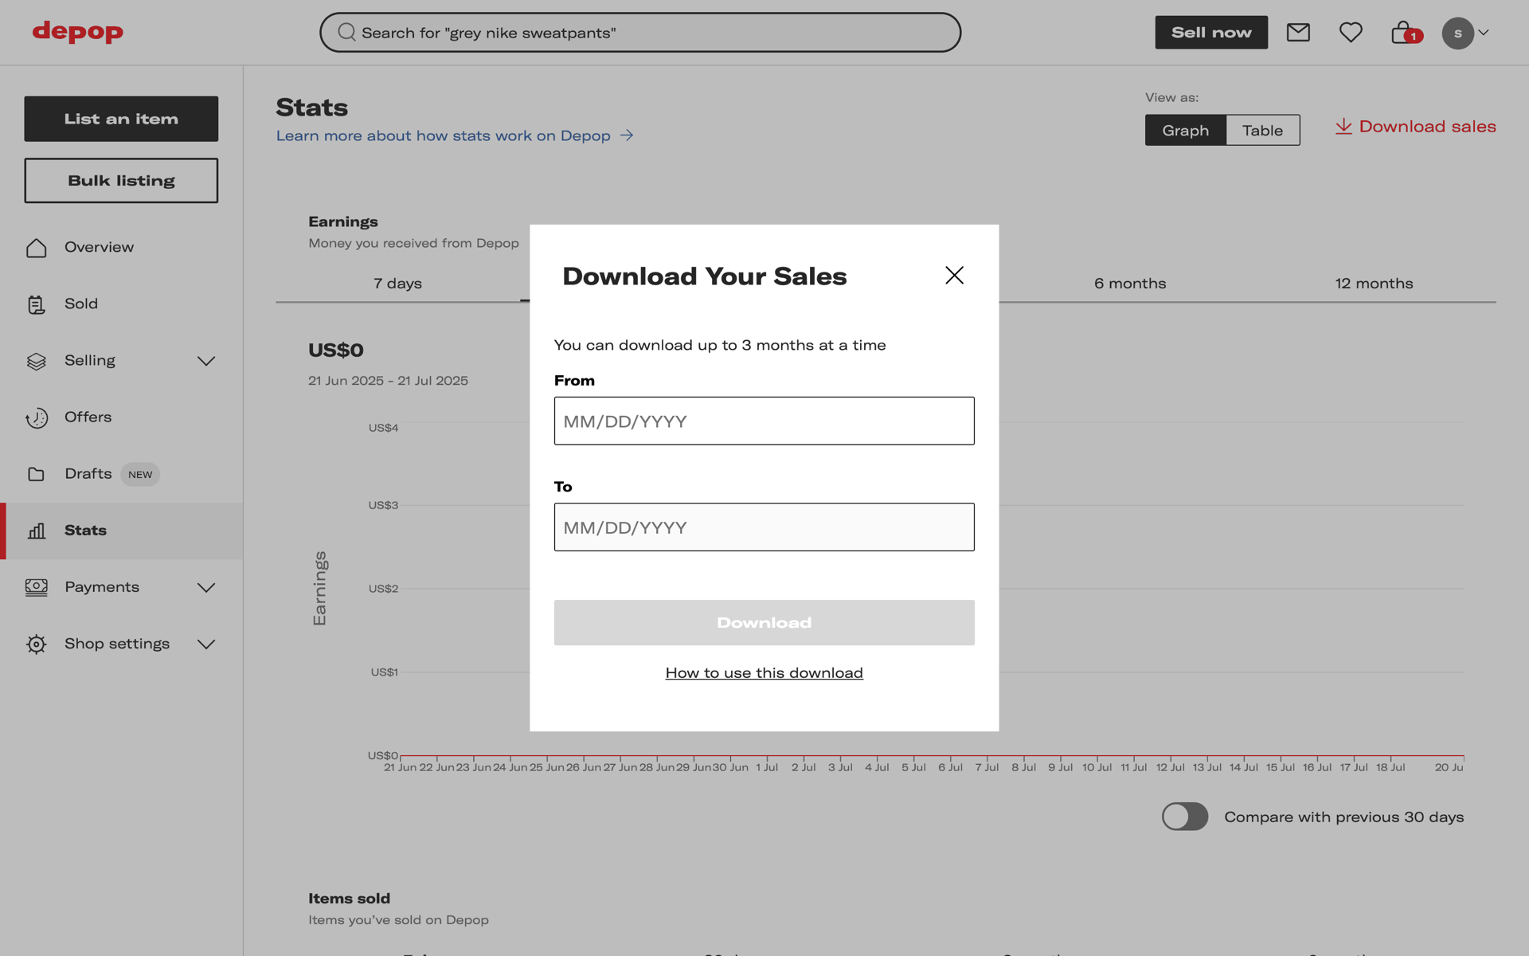Click the depop logo
The image size is (1529, 956).
pos(78,32)
